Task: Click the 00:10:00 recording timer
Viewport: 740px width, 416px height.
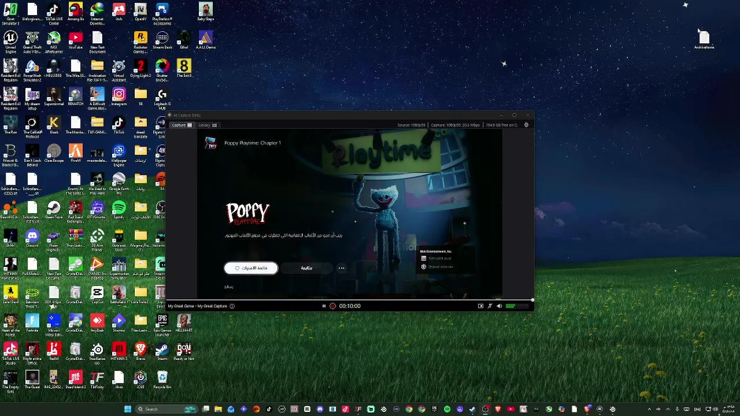Action: point(350,306)
